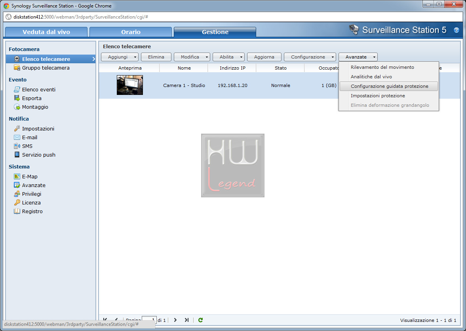Open notification Impostazioni in sidebar
Image resolution: width=466 pixels, height=331 pixels.
coord(38,129)
